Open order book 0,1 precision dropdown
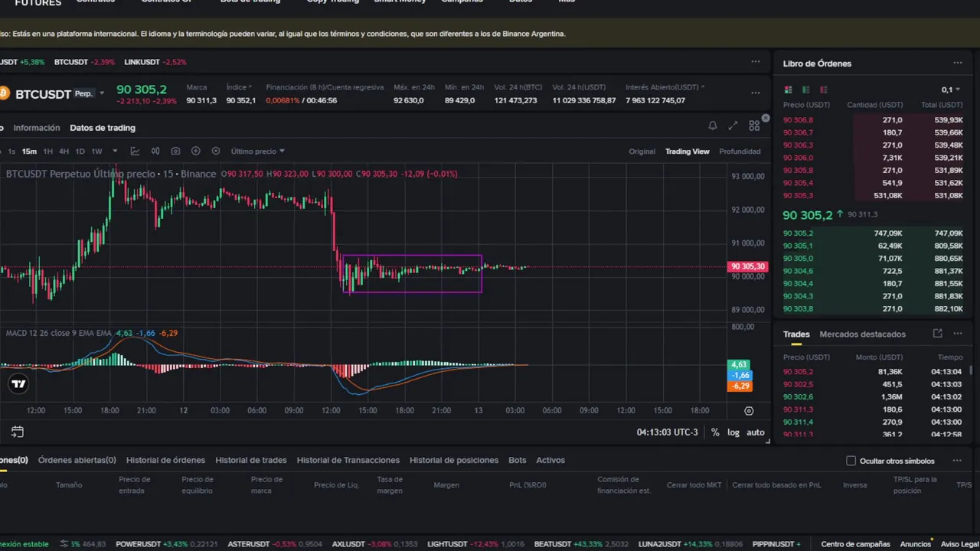 [x=949, y=90]
